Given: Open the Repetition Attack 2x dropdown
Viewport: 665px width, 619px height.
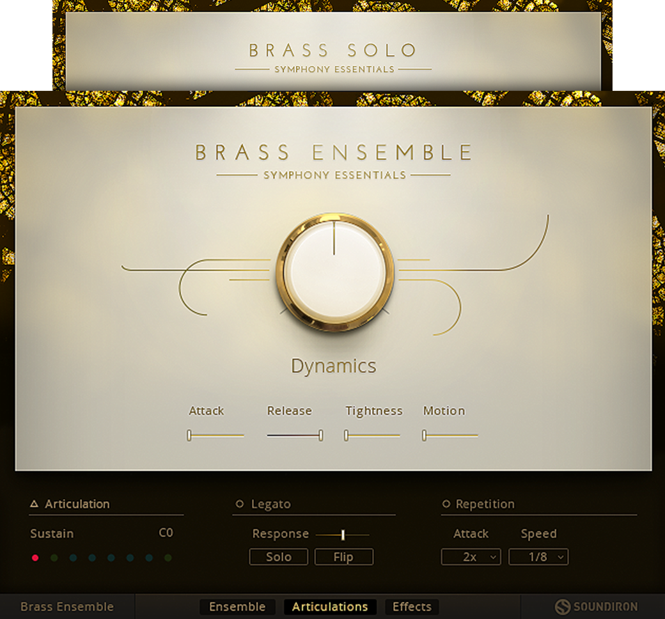Looking at the screenshot, I should coord(471,556).
